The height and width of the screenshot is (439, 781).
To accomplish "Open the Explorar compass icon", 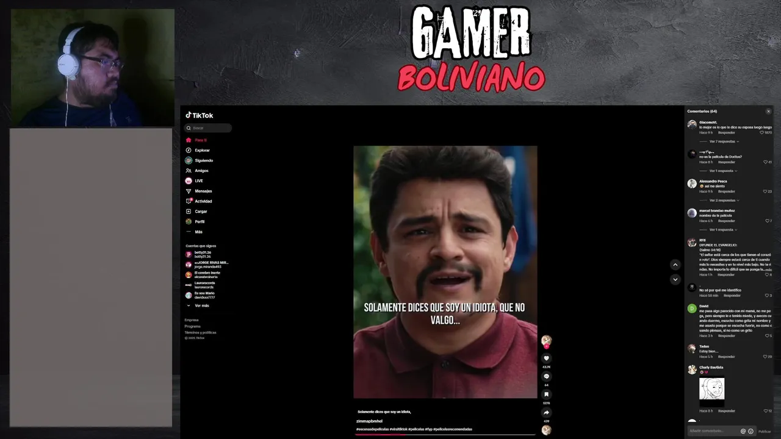I will pyautogui.click(x=189, y=150).
